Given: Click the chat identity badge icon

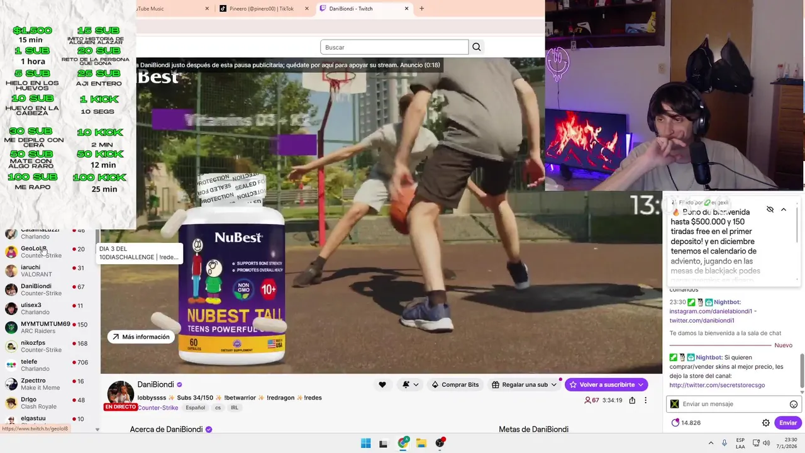Looking at the screenshot, I should tap(675, 404).
